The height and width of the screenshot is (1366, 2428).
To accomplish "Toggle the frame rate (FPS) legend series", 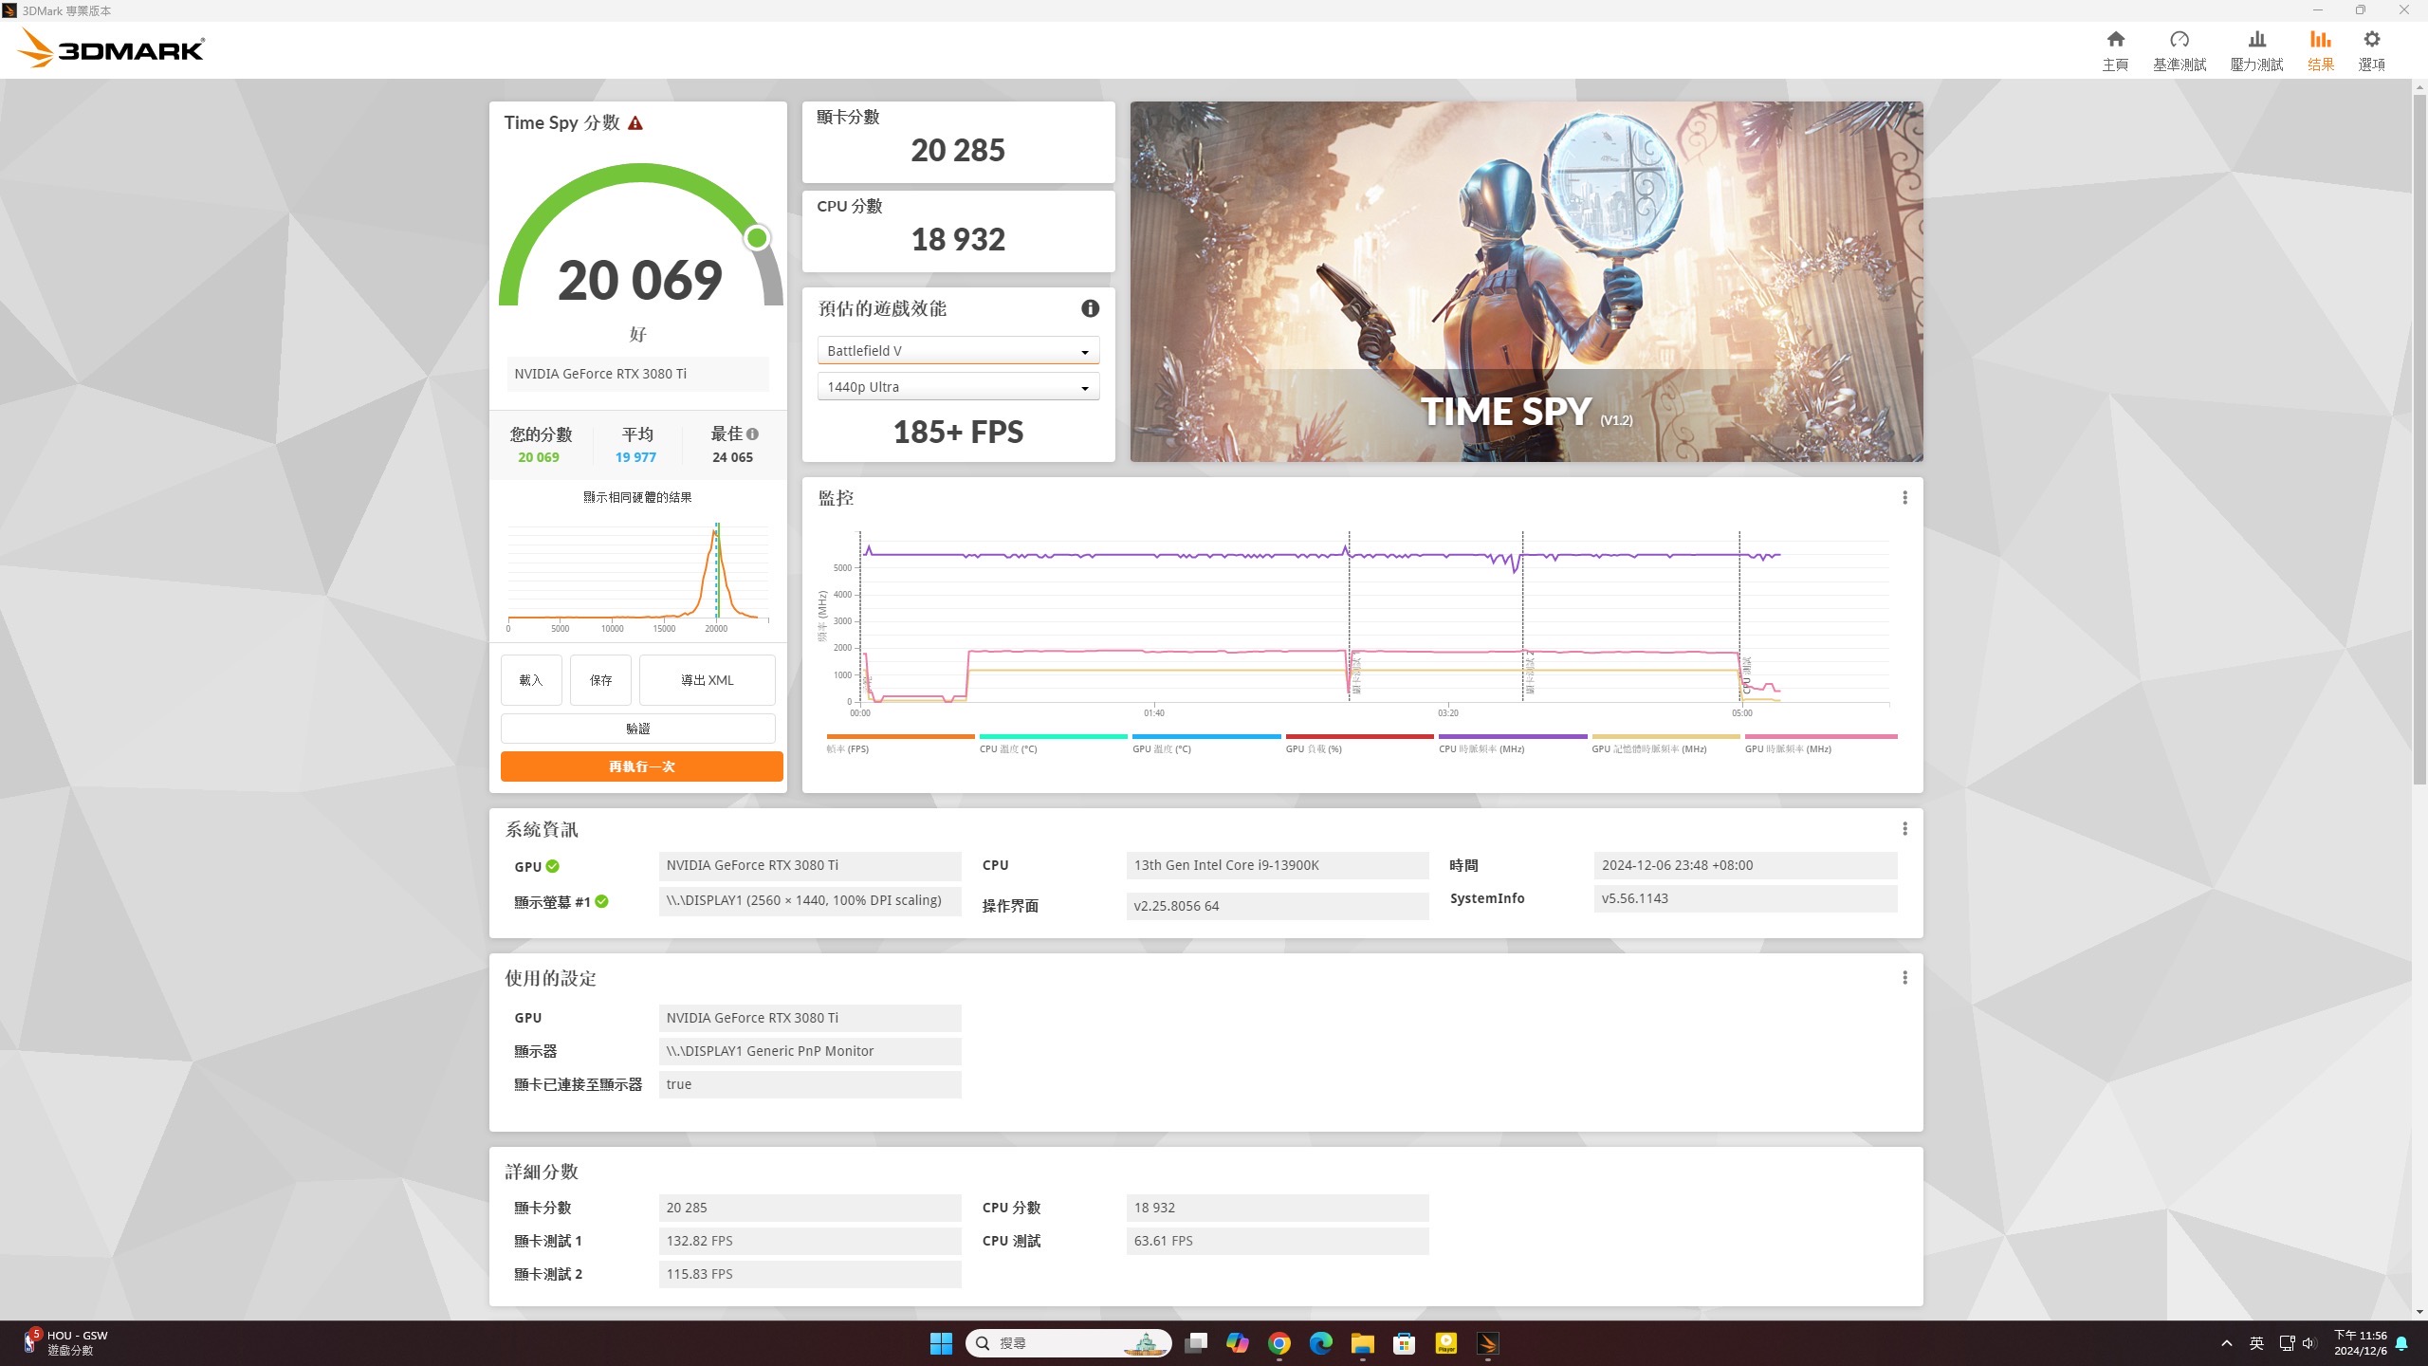I will [x=900, y=743].
